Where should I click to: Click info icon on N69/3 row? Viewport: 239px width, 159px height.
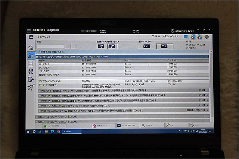(204, 116)
